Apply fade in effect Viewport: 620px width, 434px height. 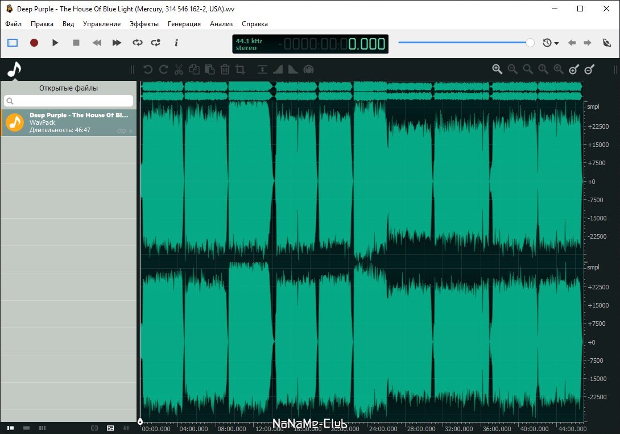tap(278, 69)
